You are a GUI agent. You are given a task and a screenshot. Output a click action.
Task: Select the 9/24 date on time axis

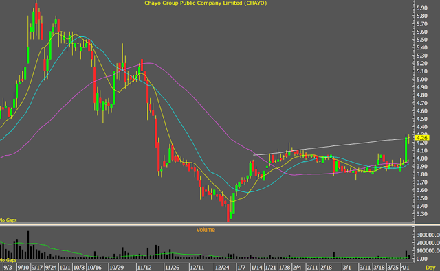[52, 268]
